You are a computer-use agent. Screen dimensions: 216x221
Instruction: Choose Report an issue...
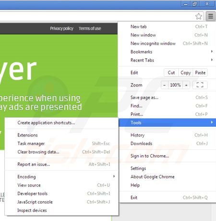61,164
